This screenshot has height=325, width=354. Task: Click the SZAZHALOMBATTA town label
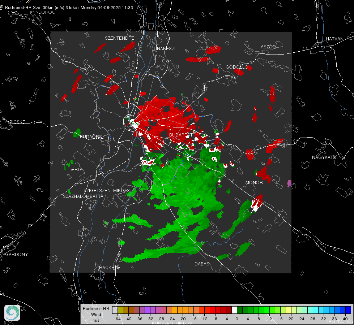coord(83,196)
